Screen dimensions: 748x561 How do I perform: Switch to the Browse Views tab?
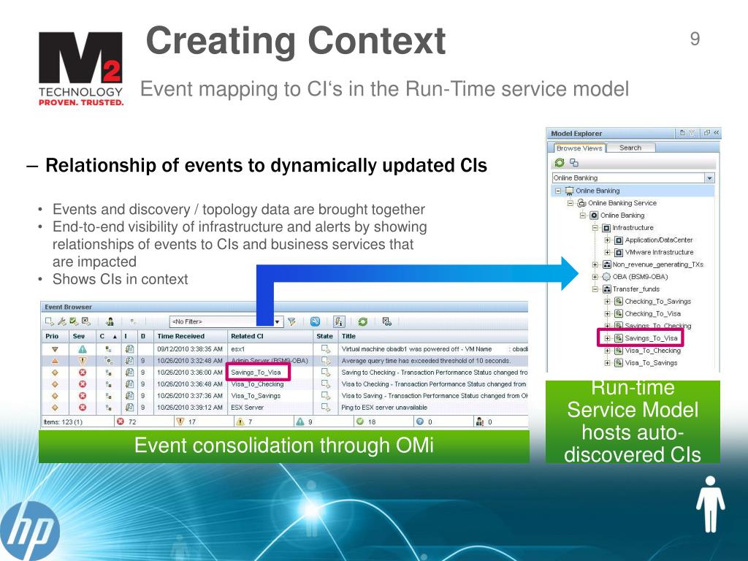[579, 148]
